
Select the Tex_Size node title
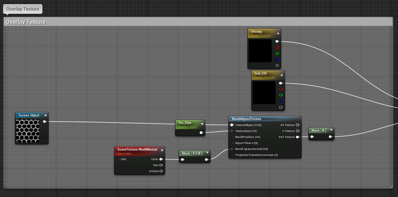(185, 122)
